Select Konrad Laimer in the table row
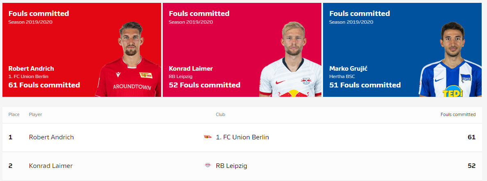 point(51,166)
